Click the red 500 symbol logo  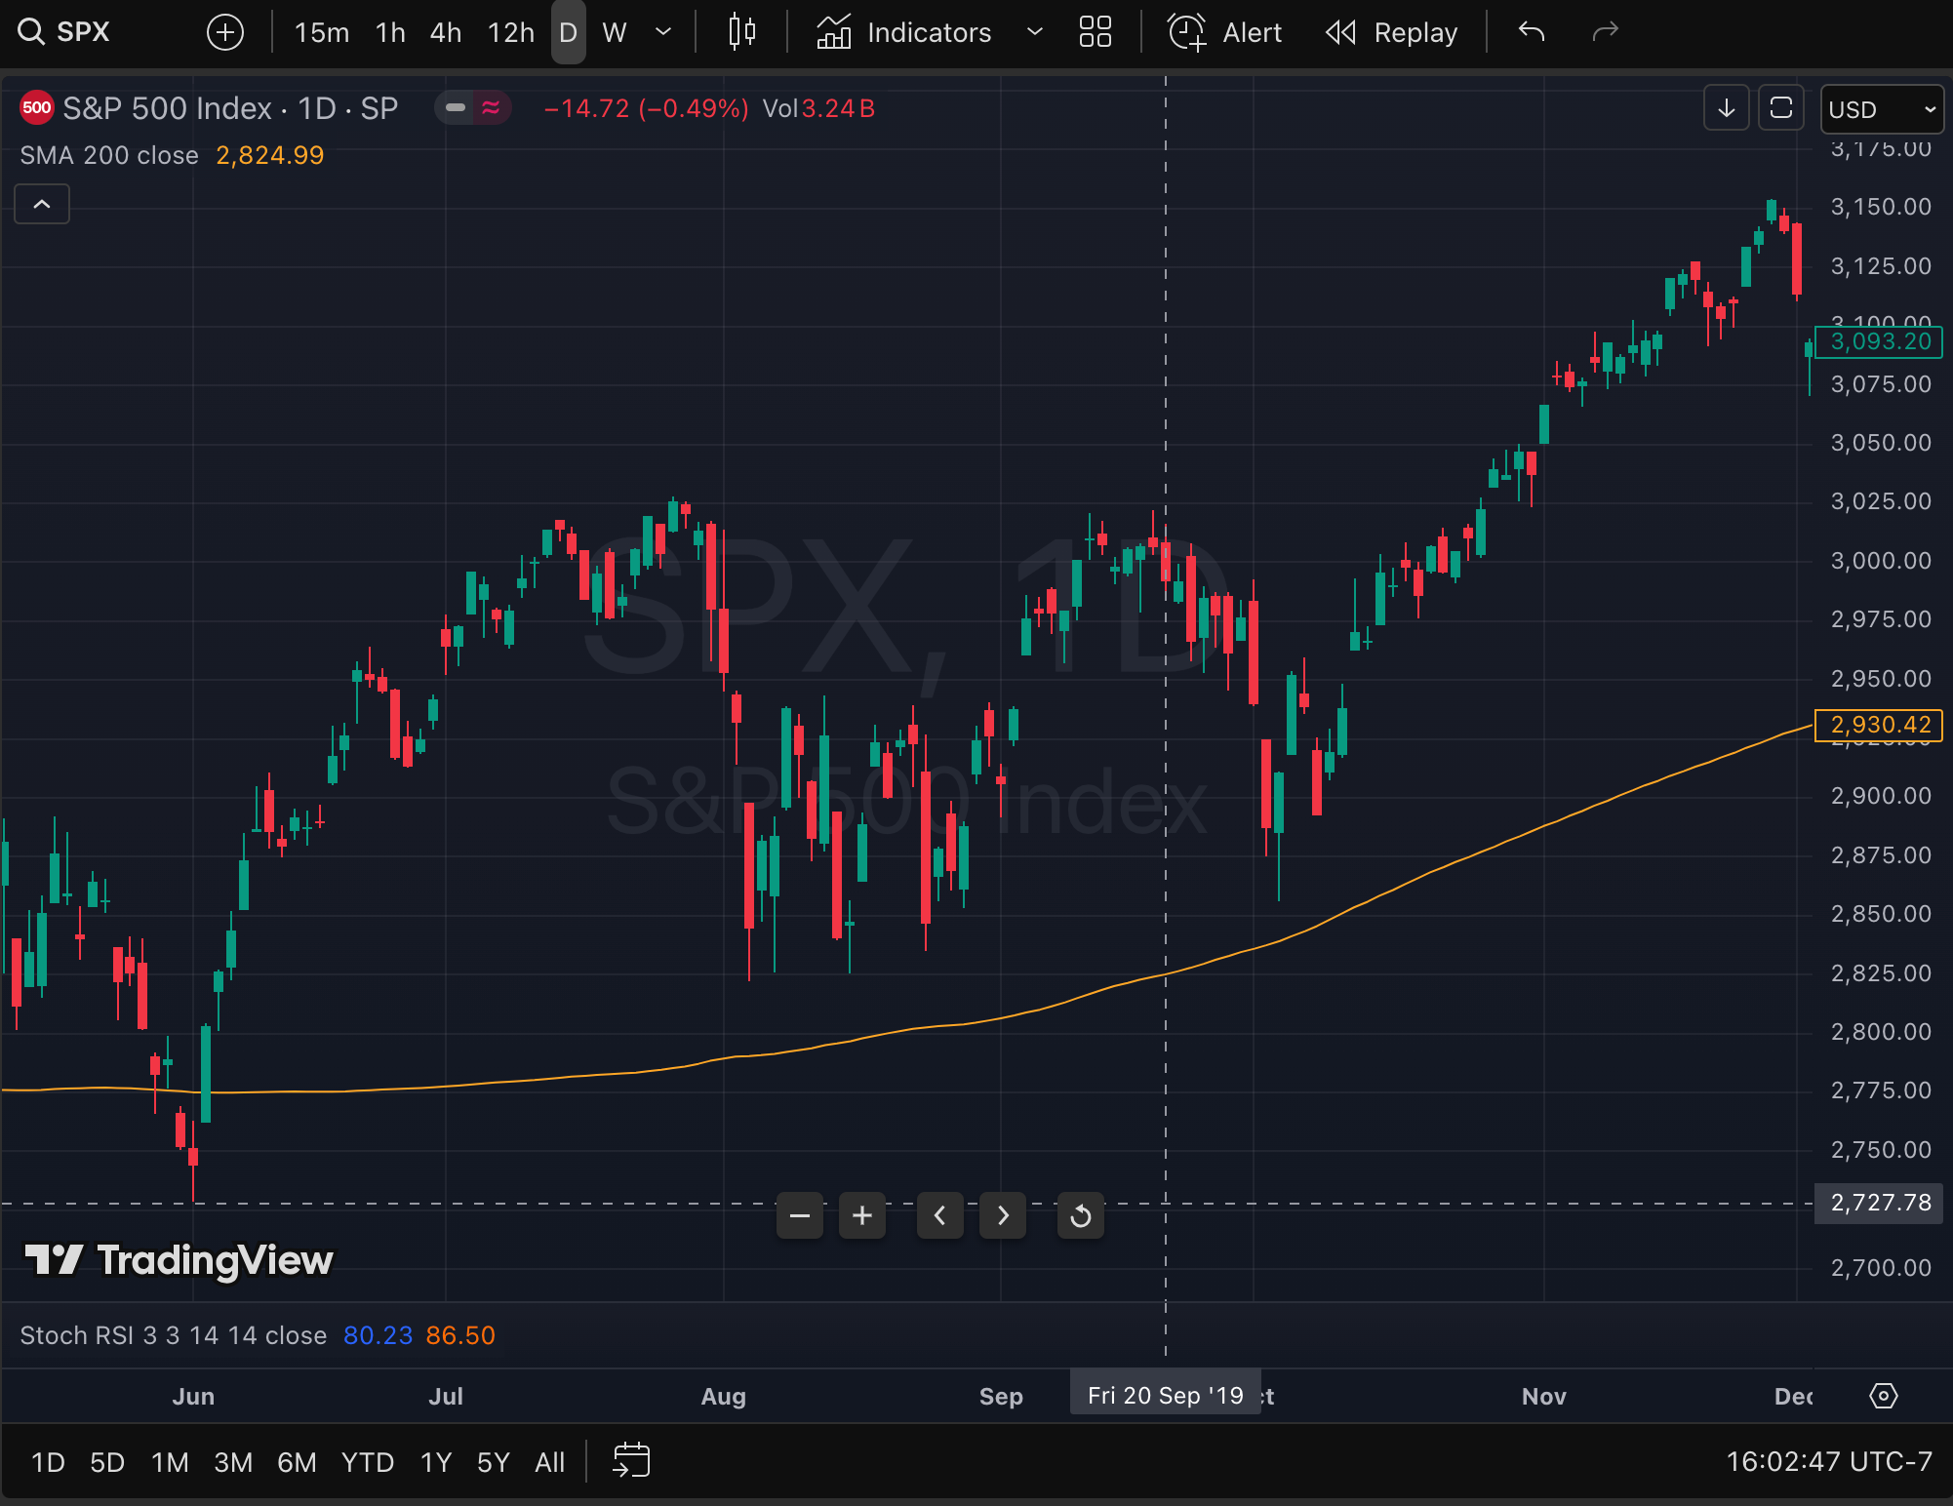point(37,107)
